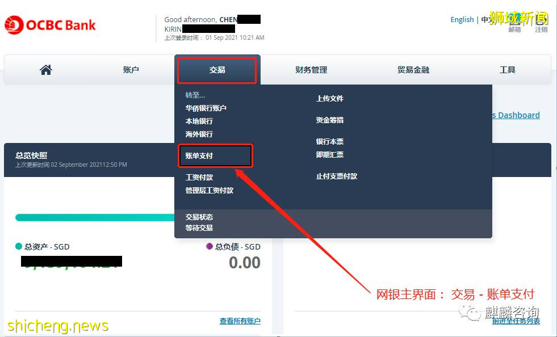The height and width of the screenshot is (337, 557).
Task: Choose 工资付款 in the dropdown
Action: pyautogui.click(x=199, y=177)
